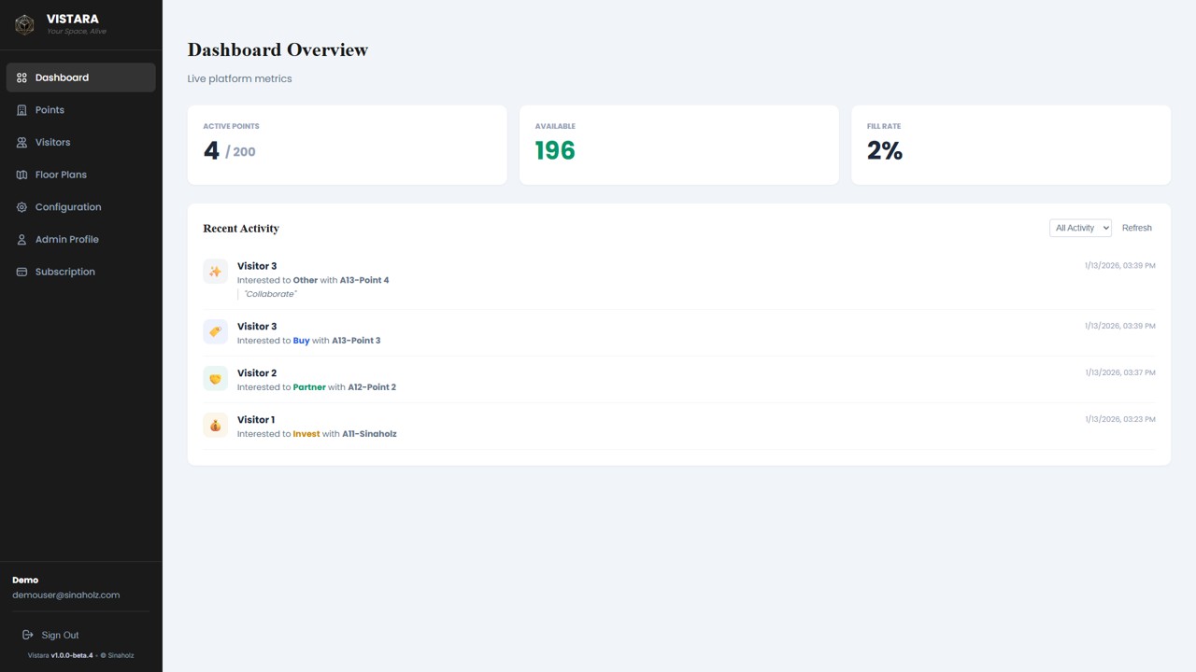Navigate to the Visitors section
The height and width of the screenshot is (672, 1196).
coord(52,142)
